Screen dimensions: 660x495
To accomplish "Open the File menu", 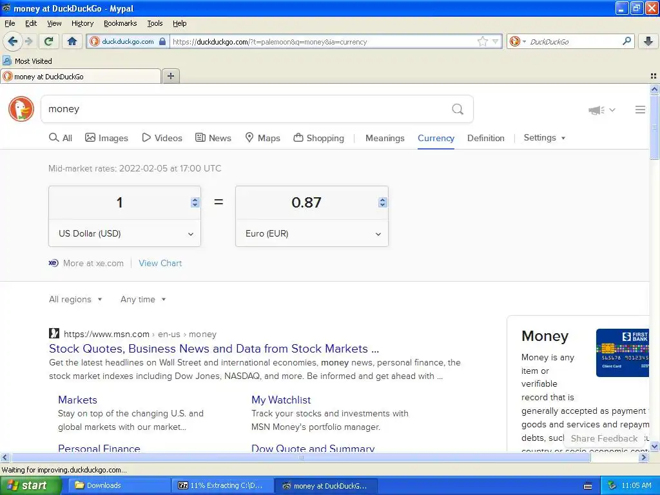I will pos(10,23).
